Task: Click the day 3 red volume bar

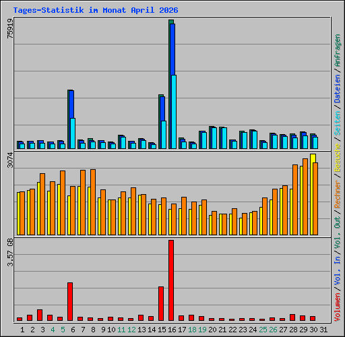Action: [40, 315]
